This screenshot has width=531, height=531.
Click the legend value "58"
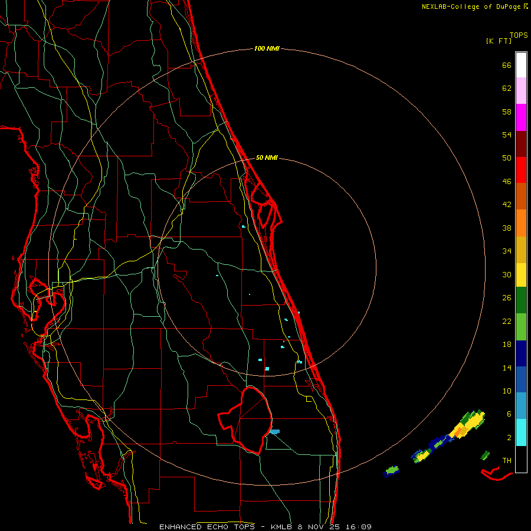[x=507, y=112]
